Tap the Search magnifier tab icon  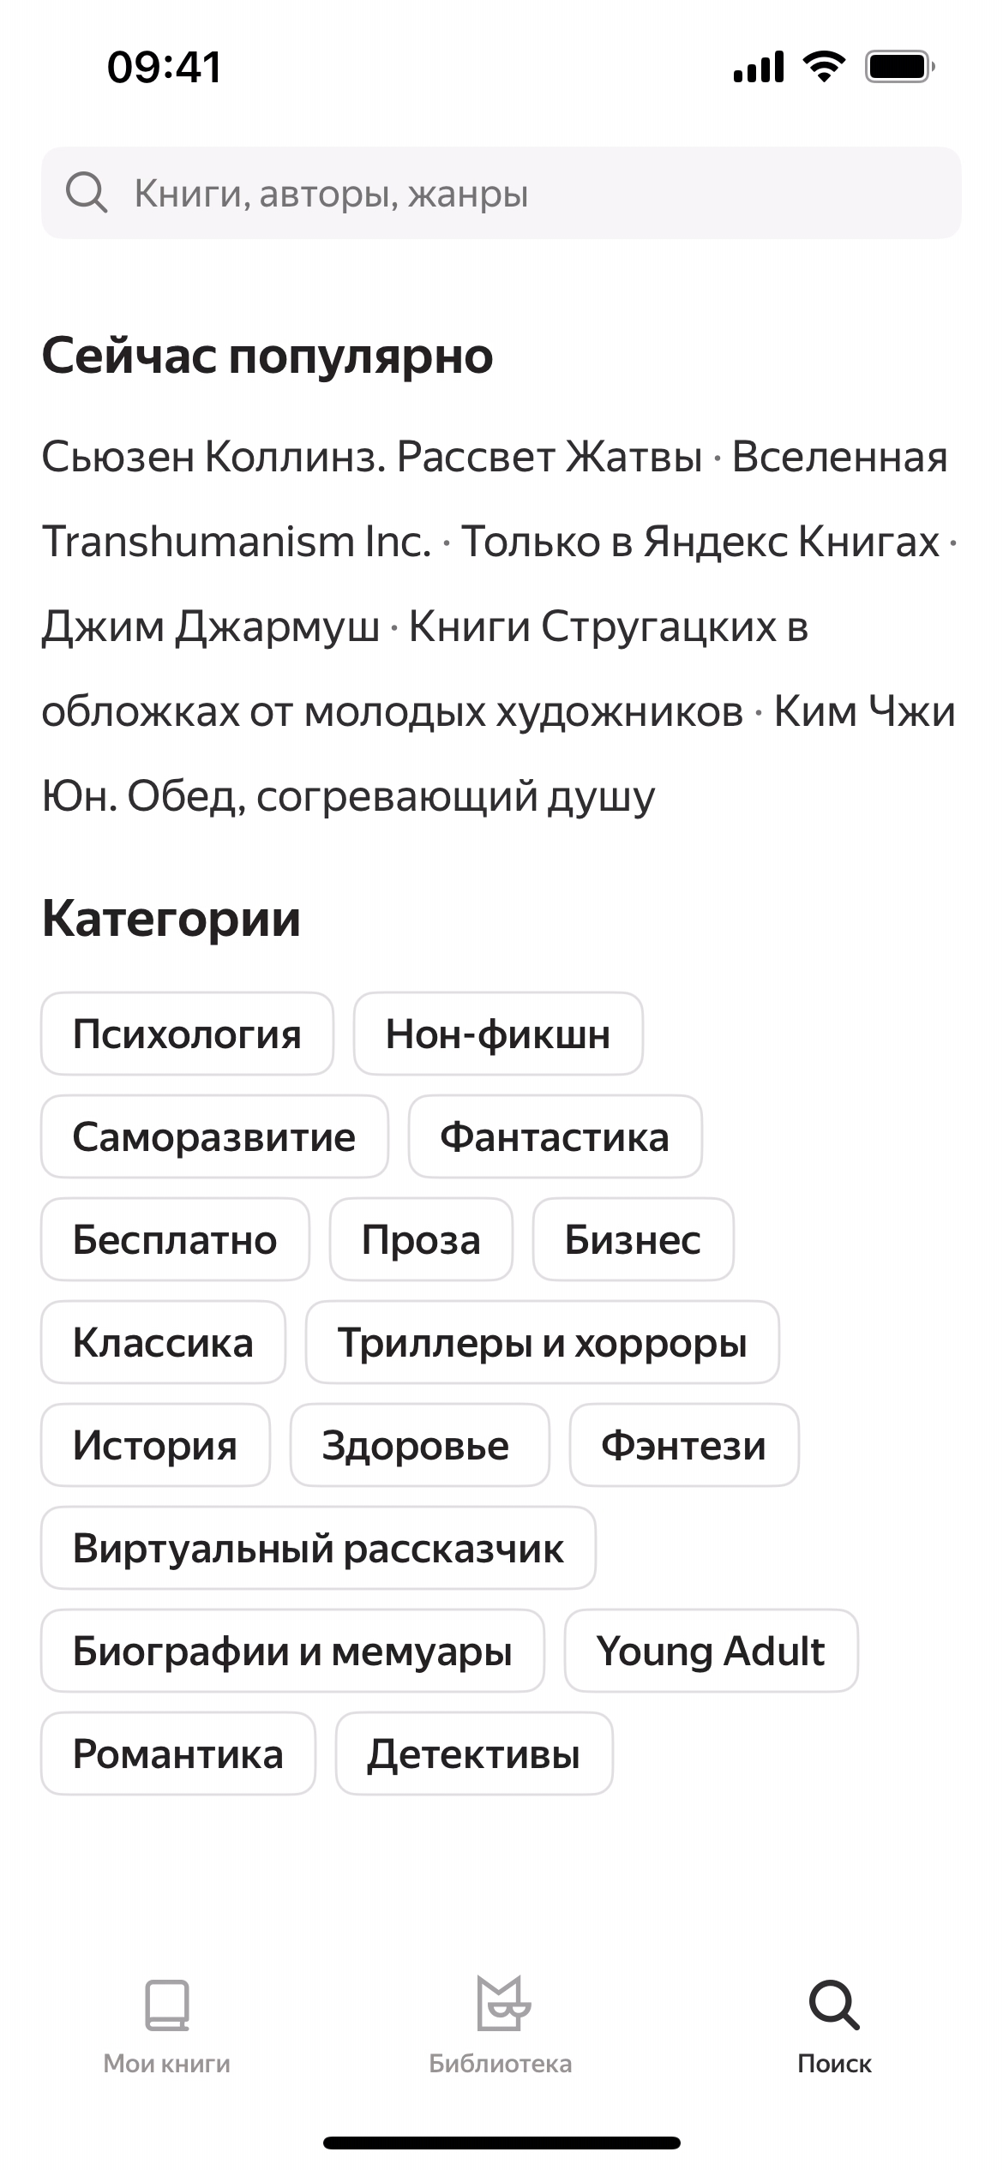(834, 2004)
